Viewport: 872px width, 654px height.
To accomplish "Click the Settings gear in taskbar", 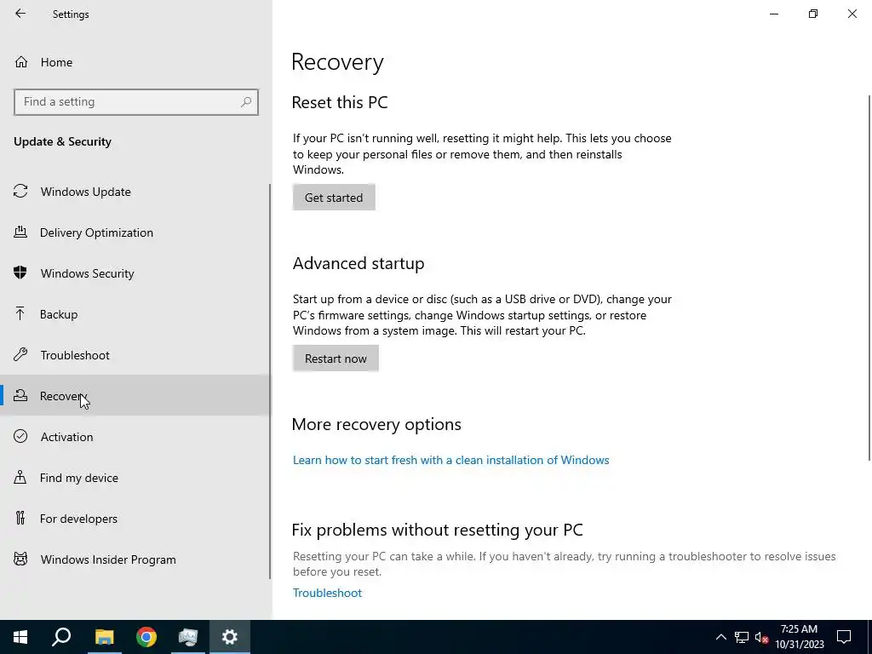I will click(x=230, y=637).
